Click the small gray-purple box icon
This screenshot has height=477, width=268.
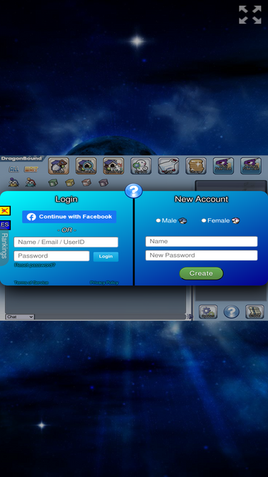click(x=104, y=182)
